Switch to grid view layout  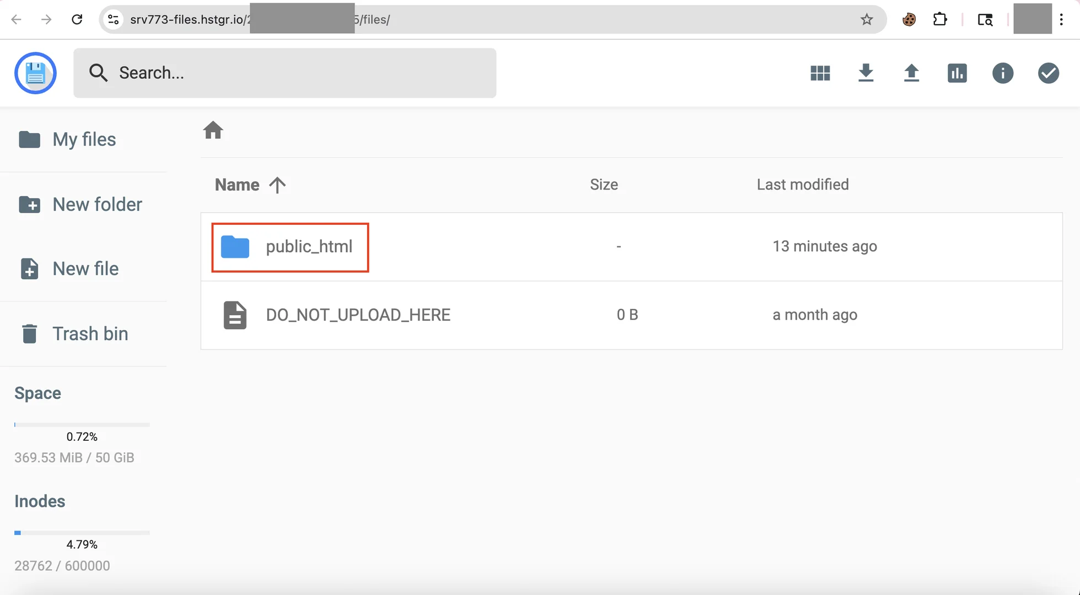[x=820, y=73]
